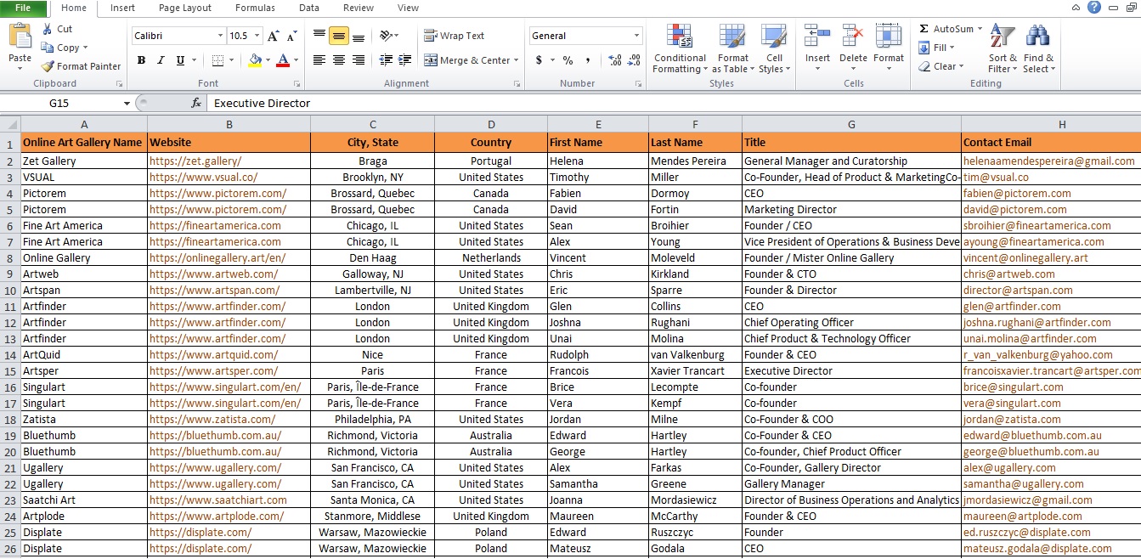Viewport: 1141px width, 559px height.
Task: Click the Copy icon
Action: pyautogui.click(x=48, y=48)
